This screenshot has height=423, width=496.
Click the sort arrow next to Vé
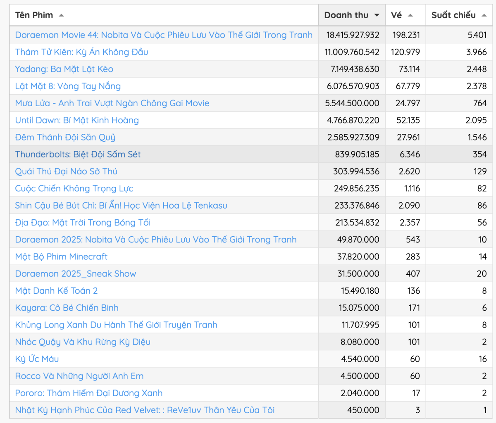[410, 16]
